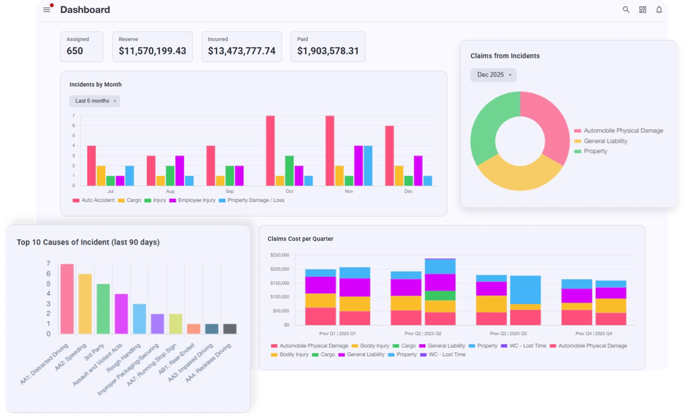
Task: Open the Claims from Incidents panel header
Action: click(504, 56)
